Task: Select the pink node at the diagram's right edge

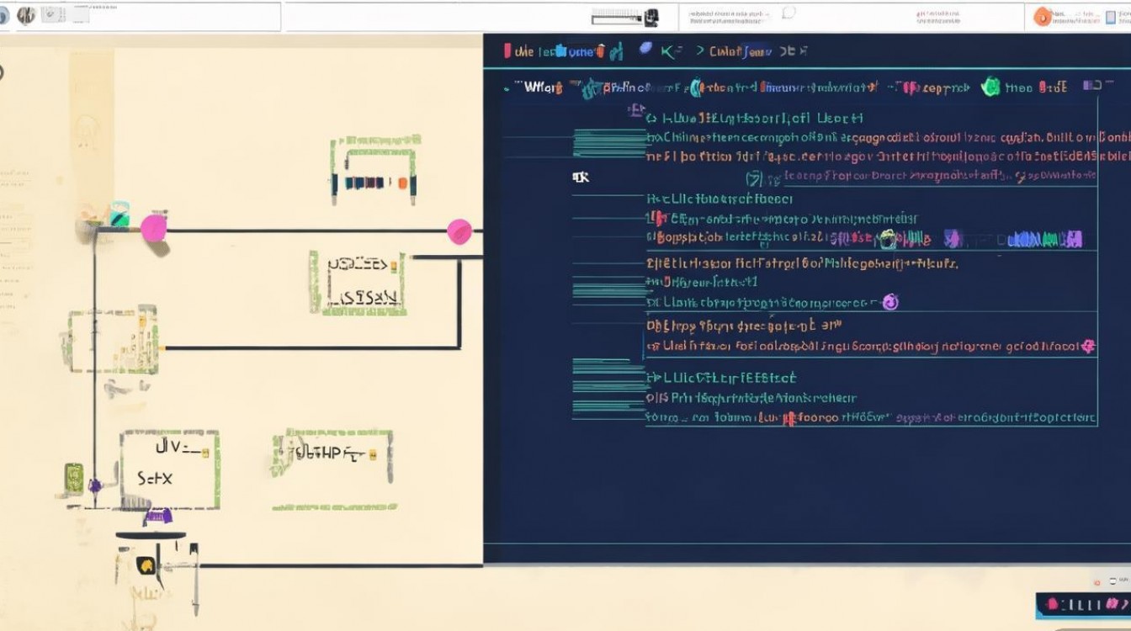Action: point(459,231)
